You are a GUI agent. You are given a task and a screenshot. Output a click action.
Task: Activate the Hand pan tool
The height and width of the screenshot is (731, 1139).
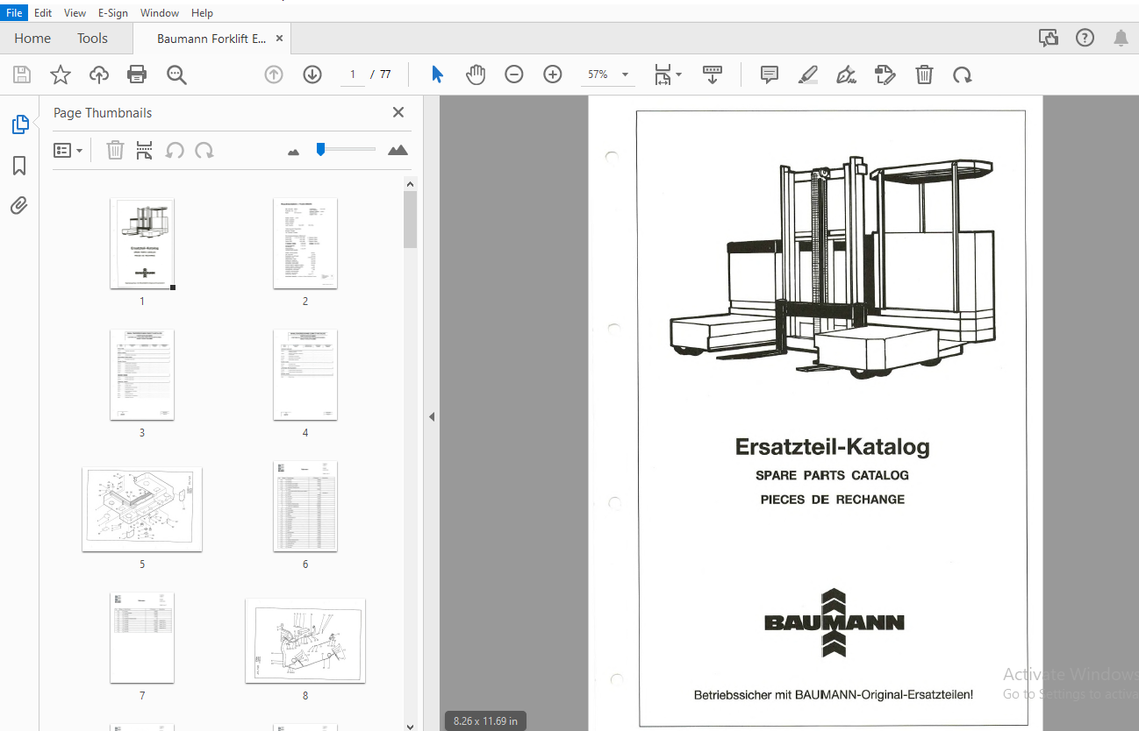click(x=476, y=75)
